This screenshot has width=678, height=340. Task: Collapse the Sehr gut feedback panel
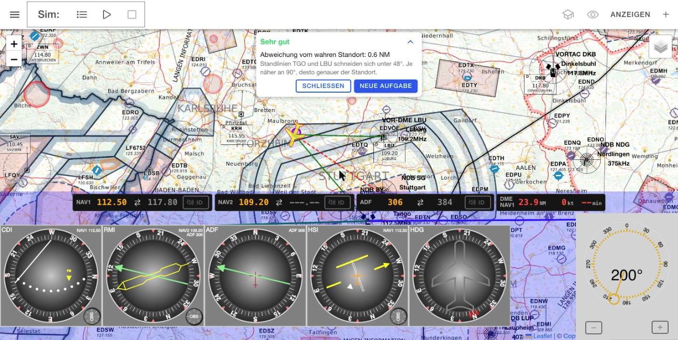(x=410, y=42)
